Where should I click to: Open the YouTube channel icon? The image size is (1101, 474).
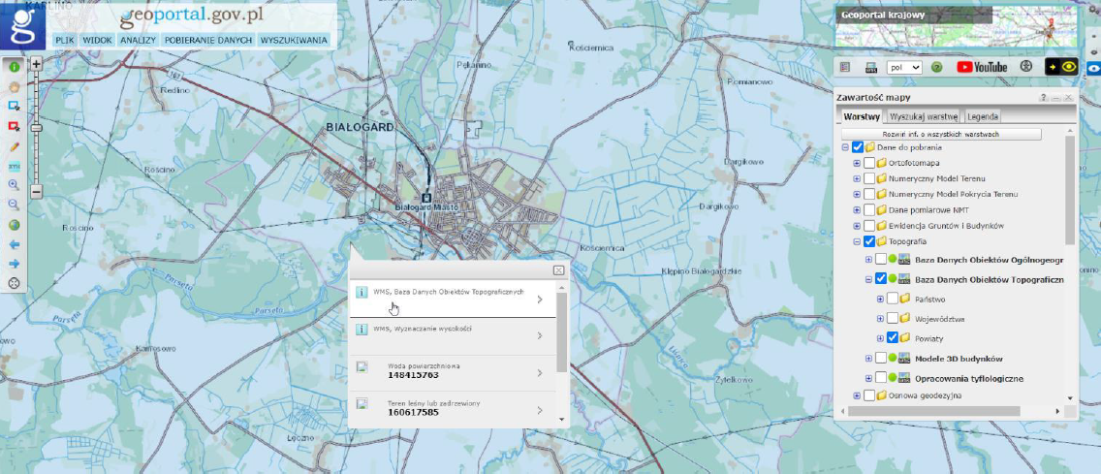pos(981,67)
